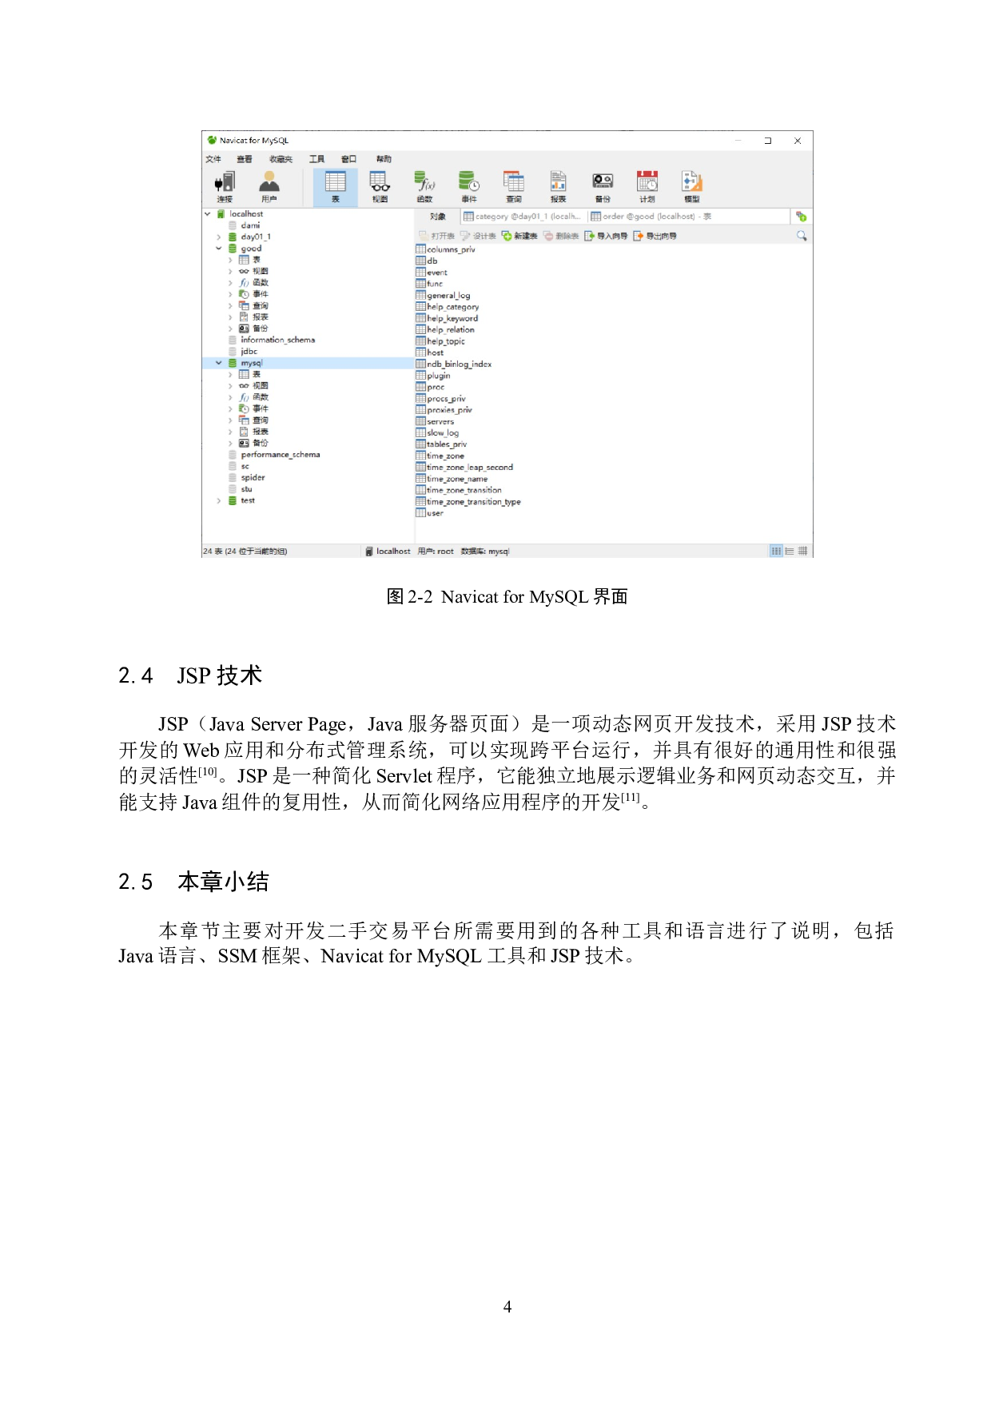Click the 新建表 (New Table) button
Viewport: 991px width, 1402px height.
[519, 236]
